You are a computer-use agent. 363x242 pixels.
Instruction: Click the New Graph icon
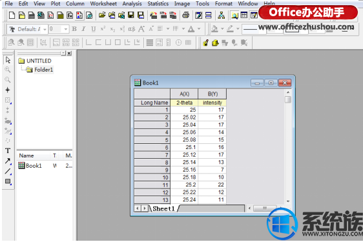point(50,15)
